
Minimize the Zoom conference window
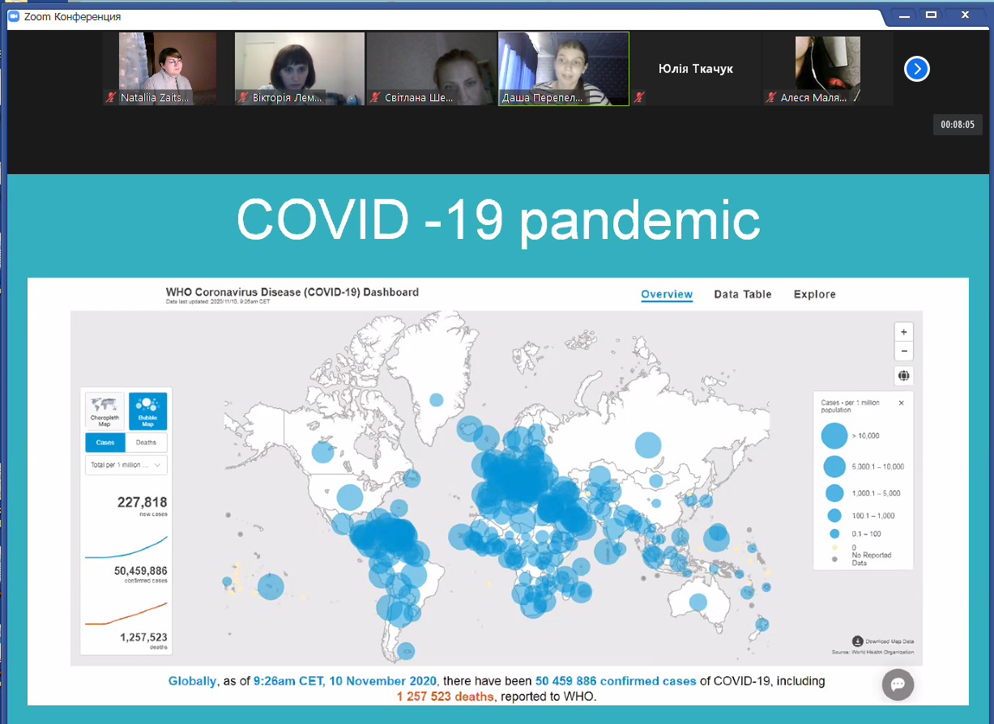(x=903, y=15)
